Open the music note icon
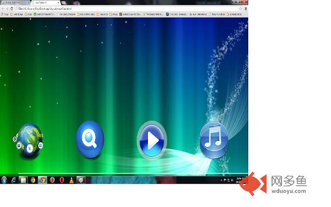 click(x=214, y=140)
